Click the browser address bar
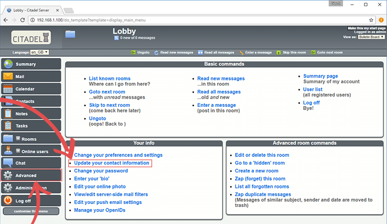The image size is (387, 224). tap(197, 20)
